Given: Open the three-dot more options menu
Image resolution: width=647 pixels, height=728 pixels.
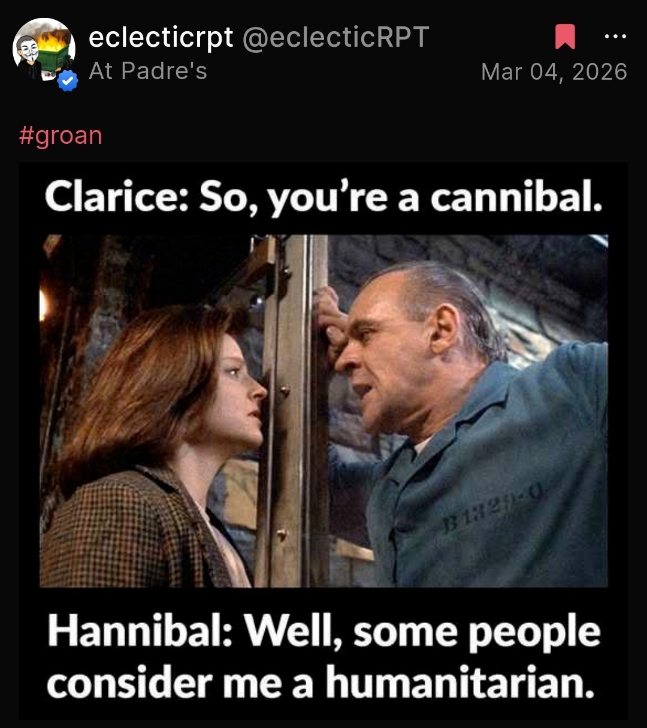Looking at the screenshot, I should click(615, 37).
